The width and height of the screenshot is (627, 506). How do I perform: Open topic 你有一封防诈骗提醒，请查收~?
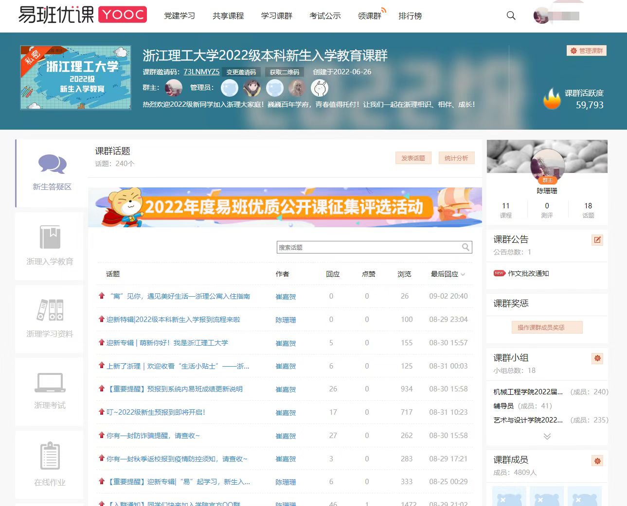tap(153, 436)
